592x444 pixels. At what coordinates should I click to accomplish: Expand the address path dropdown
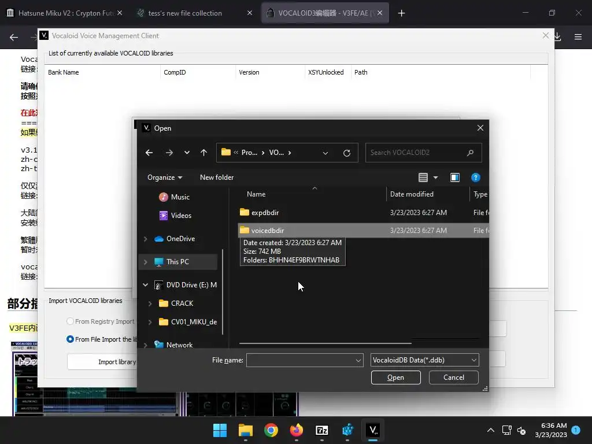pos(325,153)
